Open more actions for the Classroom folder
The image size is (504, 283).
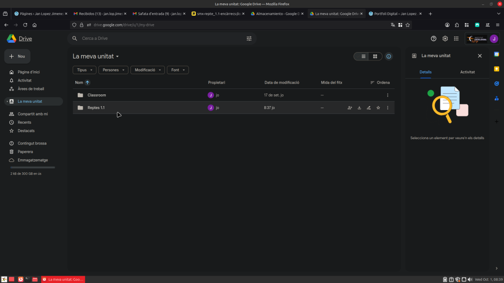tap(388, 95)
